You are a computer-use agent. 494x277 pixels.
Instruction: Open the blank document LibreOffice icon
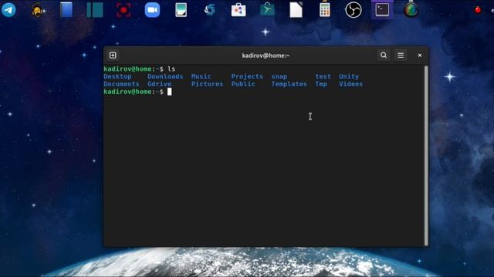click(296, 10)
